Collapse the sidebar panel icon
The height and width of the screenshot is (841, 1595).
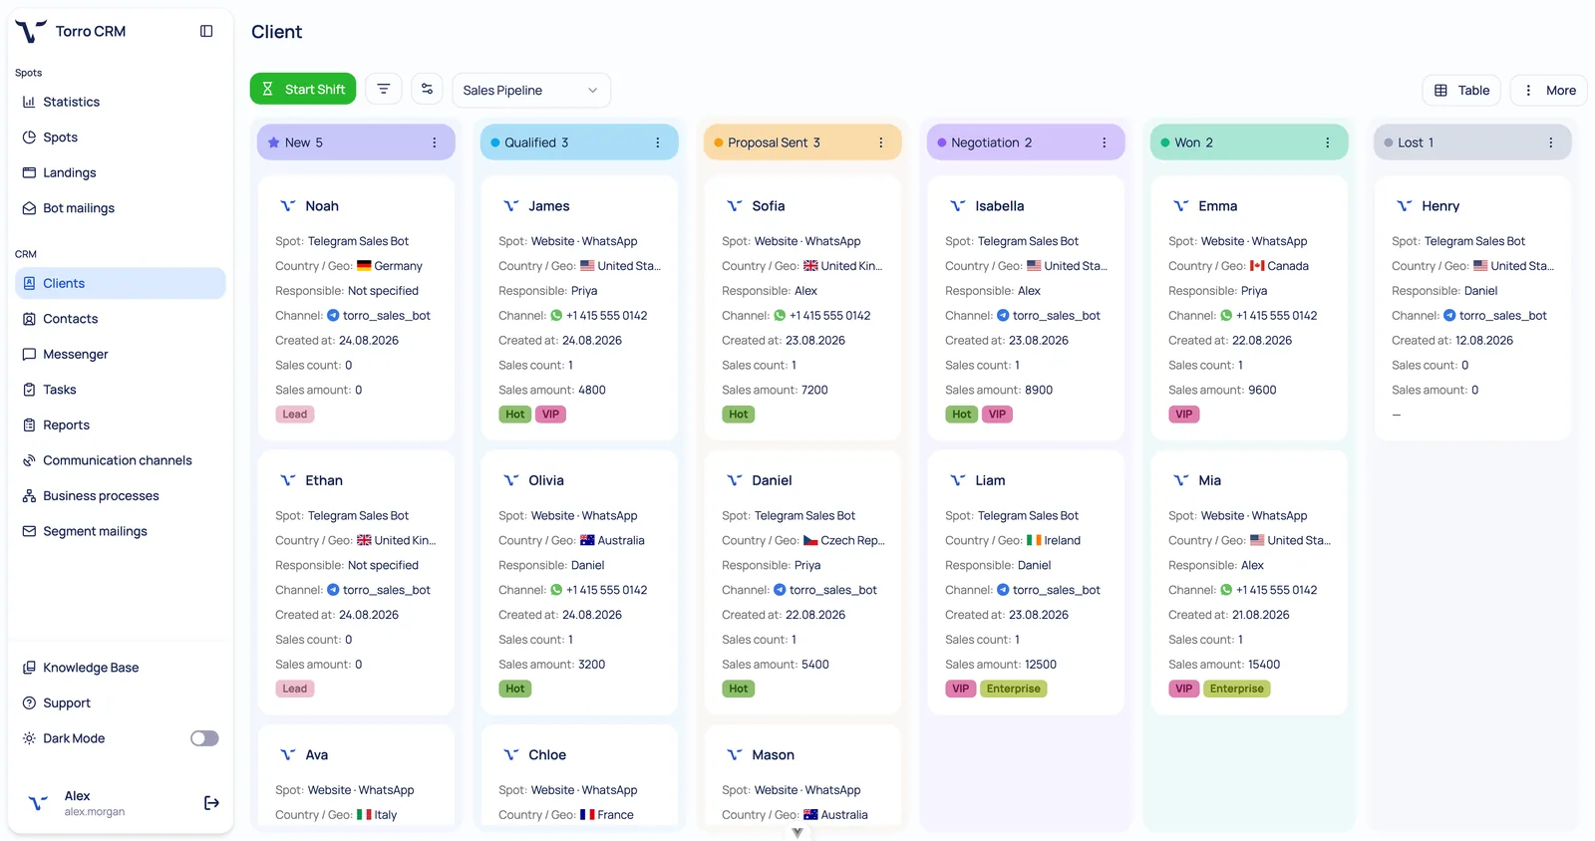[206, 31]
